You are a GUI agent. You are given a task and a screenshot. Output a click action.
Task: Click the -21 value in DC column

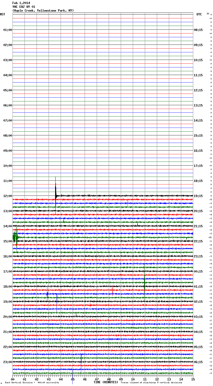click(x=210, y=237)
